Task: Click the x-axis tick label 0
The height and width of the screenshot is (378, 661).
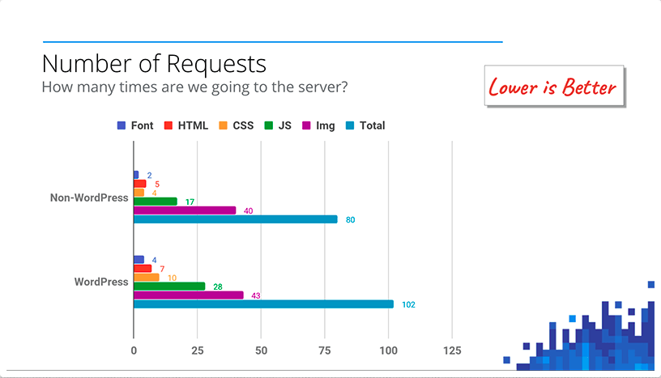Action: (x=134, y=350)
